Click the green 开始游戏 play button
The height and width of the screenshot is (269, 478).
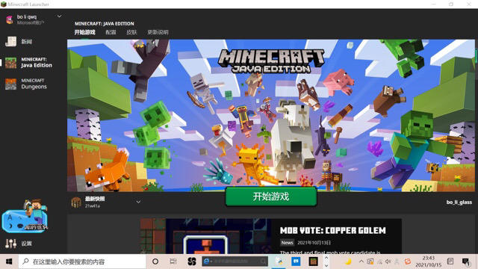coord(271,197)
